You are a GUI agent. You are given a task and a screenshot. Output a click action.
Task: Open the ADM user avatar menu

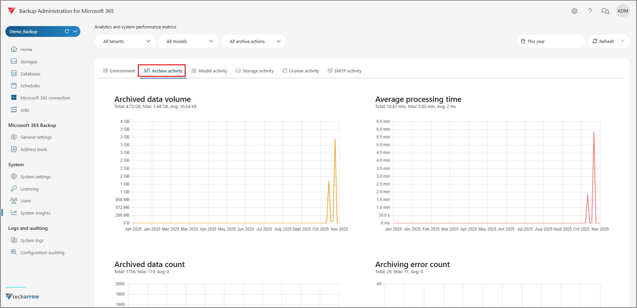coord(623,11)
